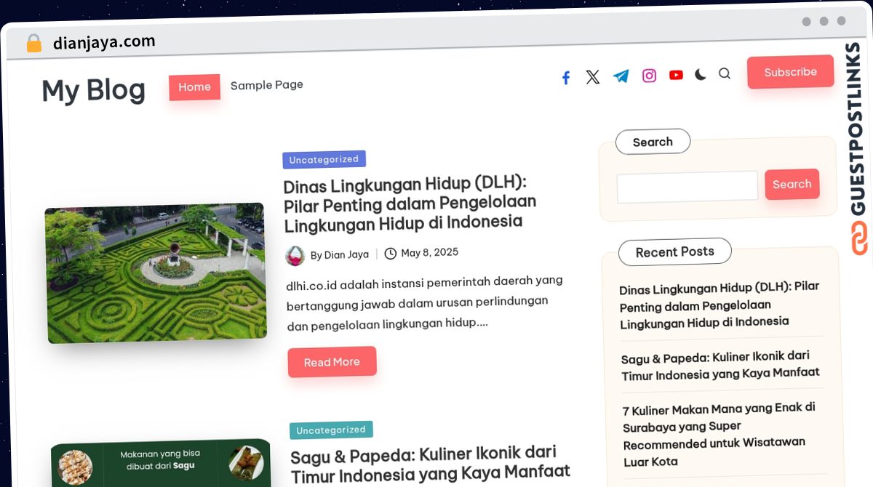Open the Telegram icon link
Screen dimensions: 873x487
point(621,76)
